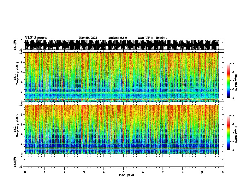Click the "10" kHz tick of ch.1 spectrogram

click(x=21, y=53)
